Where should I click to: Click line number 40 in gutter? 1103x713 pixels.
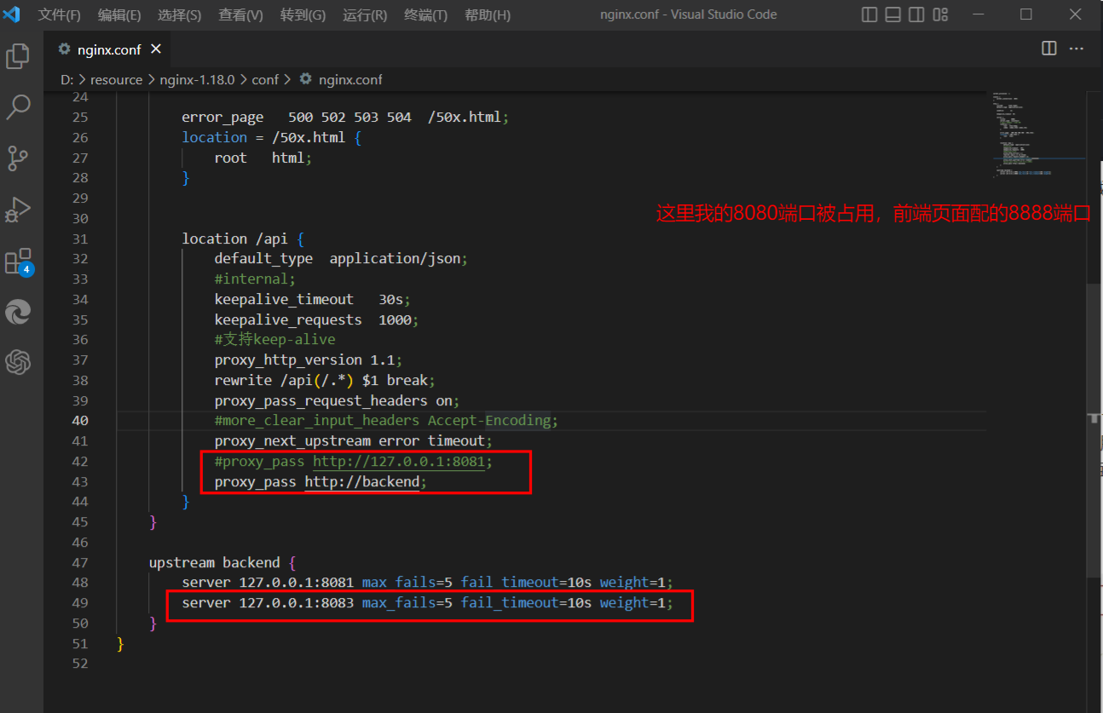[x=80, y=420]
